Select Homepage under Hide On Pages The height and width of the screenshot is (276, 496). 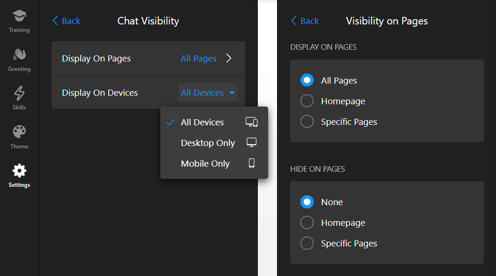point(307,222)
